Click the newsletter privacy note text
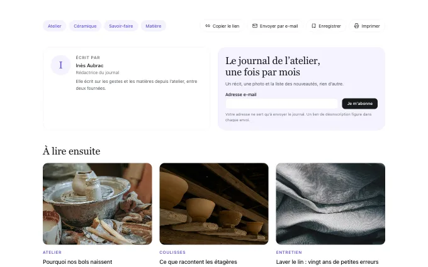 pos(298,117)
